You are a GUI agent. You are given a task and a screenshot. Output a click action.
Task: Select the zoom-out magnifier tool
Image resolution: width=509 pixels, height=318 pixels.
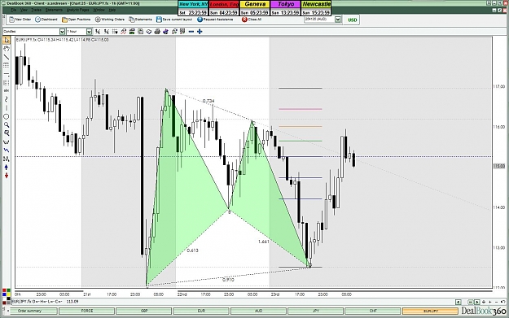pos(7,133)
